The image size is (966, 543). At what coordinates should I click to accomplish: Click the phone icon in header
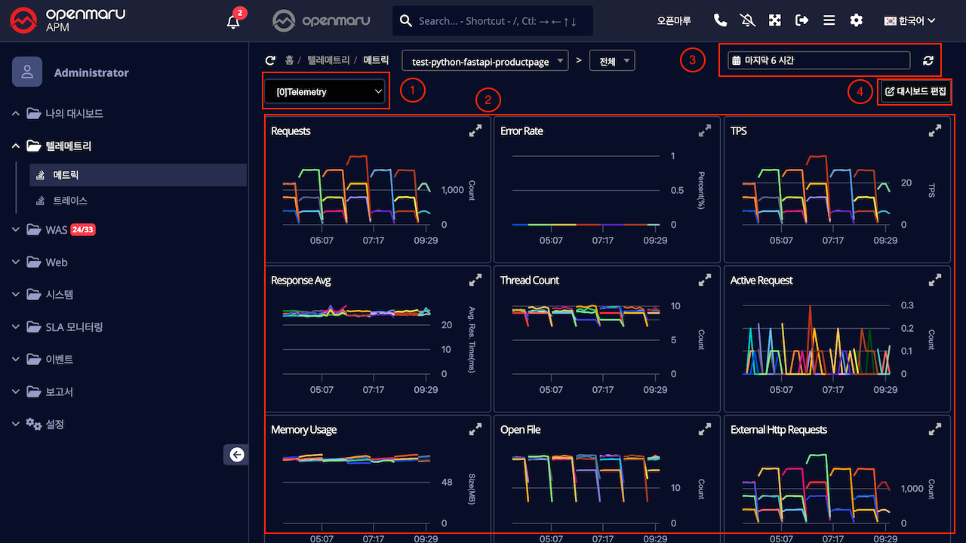720,21
